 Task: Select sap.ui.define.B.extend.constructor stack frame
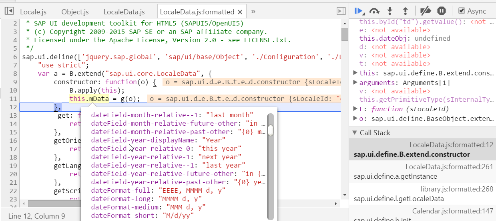[x=422, y=150]
